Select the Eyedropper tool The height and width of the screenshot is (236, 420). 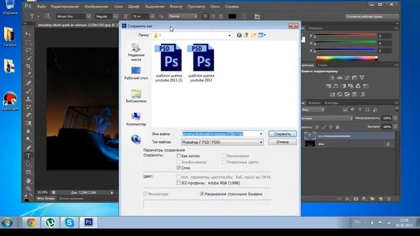click(28, 74)
